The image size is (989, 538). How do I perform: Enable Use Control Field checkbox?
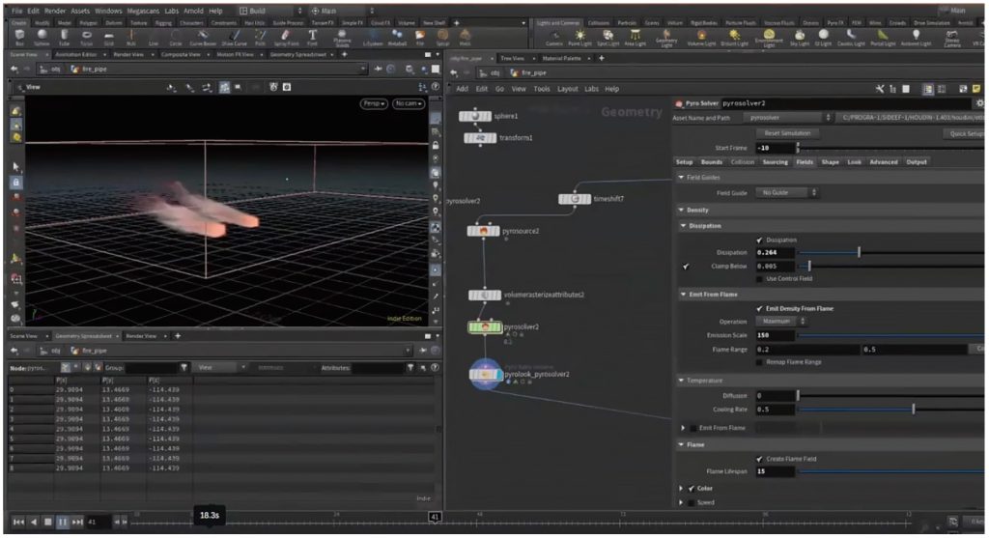coord(759,279)
